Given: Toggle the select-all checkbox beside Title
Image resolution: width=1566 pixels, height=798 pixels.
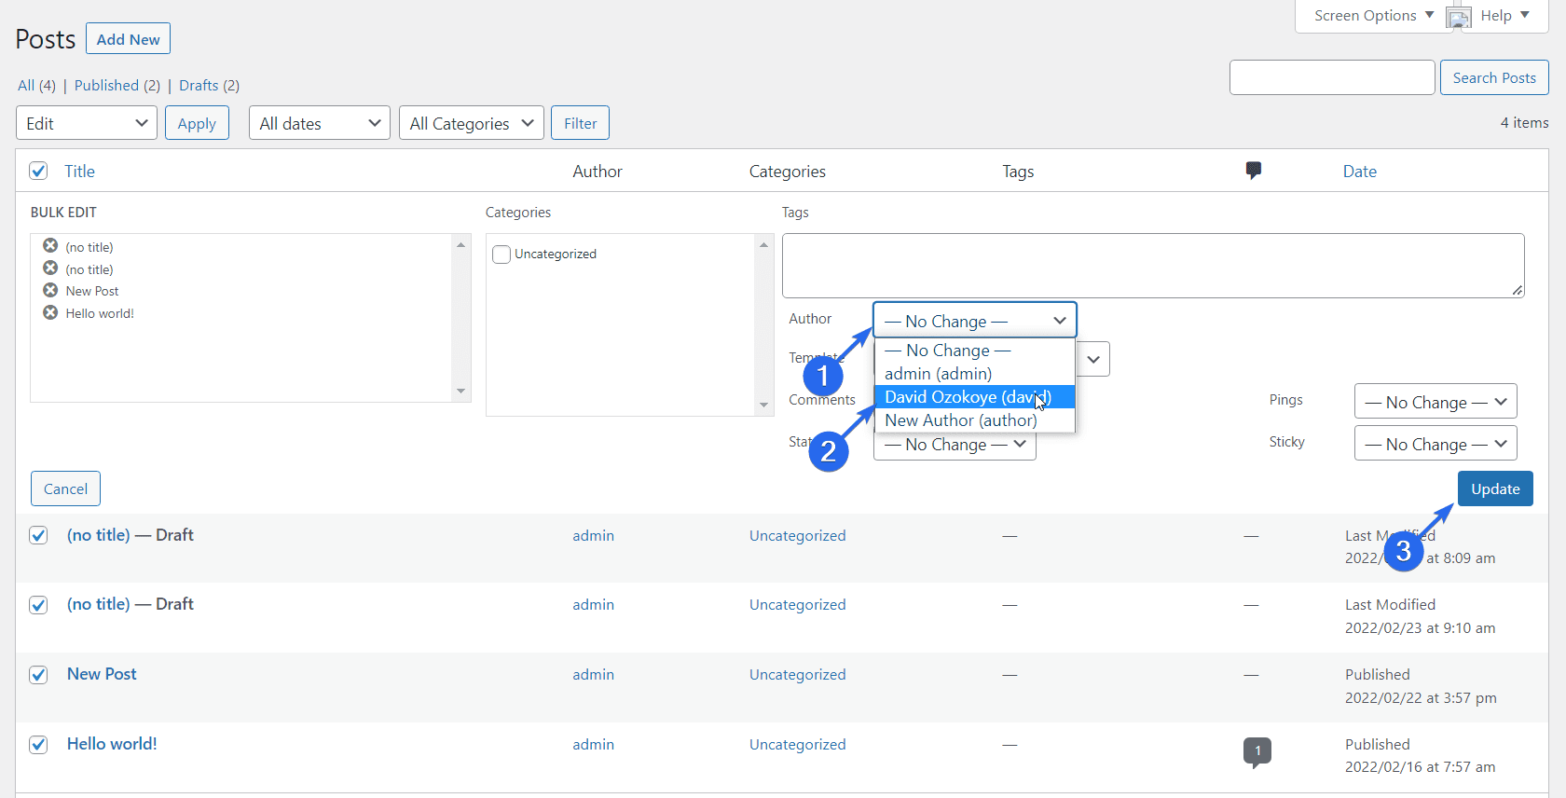Looking at the screenshot, I should [38, 171].
